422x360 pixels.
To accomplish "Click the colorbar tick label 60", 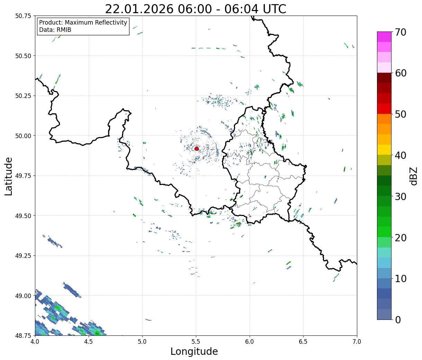I will click(401, 73).
